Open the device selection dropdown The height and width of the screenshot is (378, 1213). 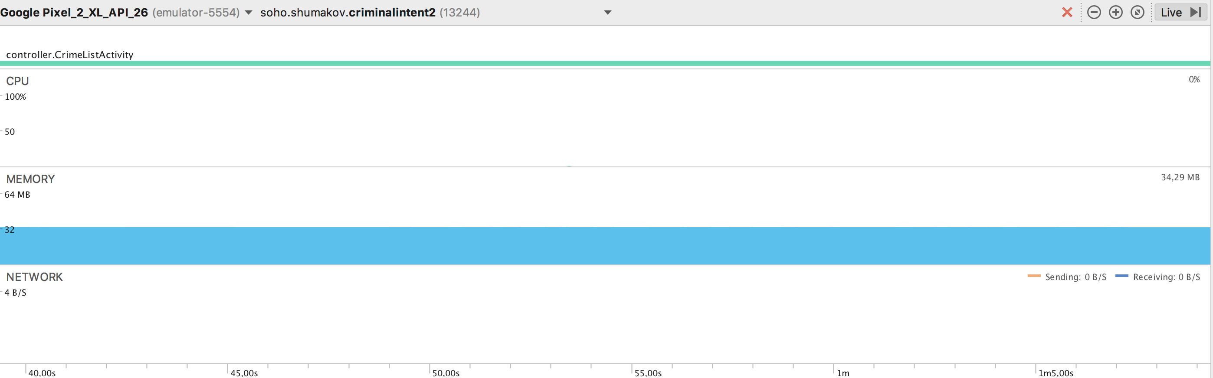(249, 13)
